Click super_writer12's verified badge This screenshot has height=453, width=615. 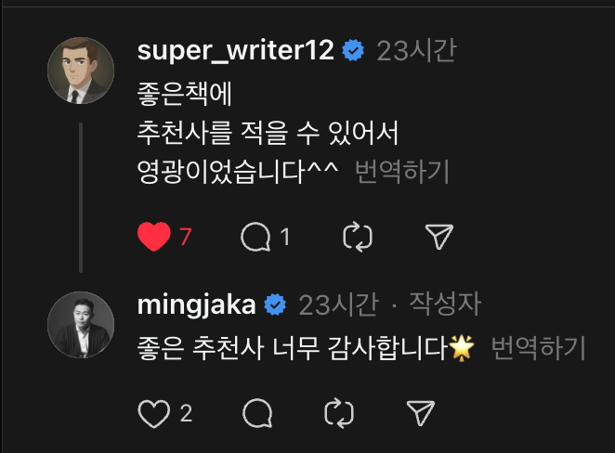pos(353,51)
